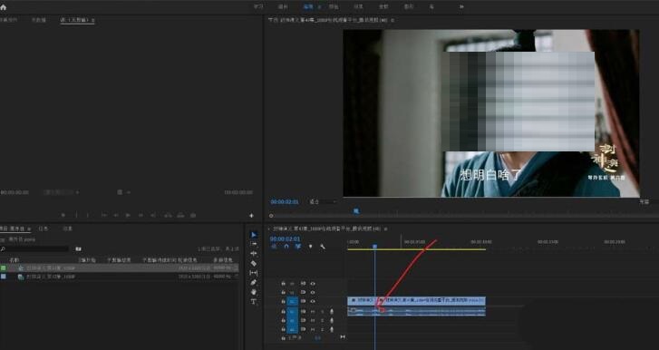The height and width of the screenshot is (350, 659).
Task: Select the Hand tool
Action: pos(254,292)
